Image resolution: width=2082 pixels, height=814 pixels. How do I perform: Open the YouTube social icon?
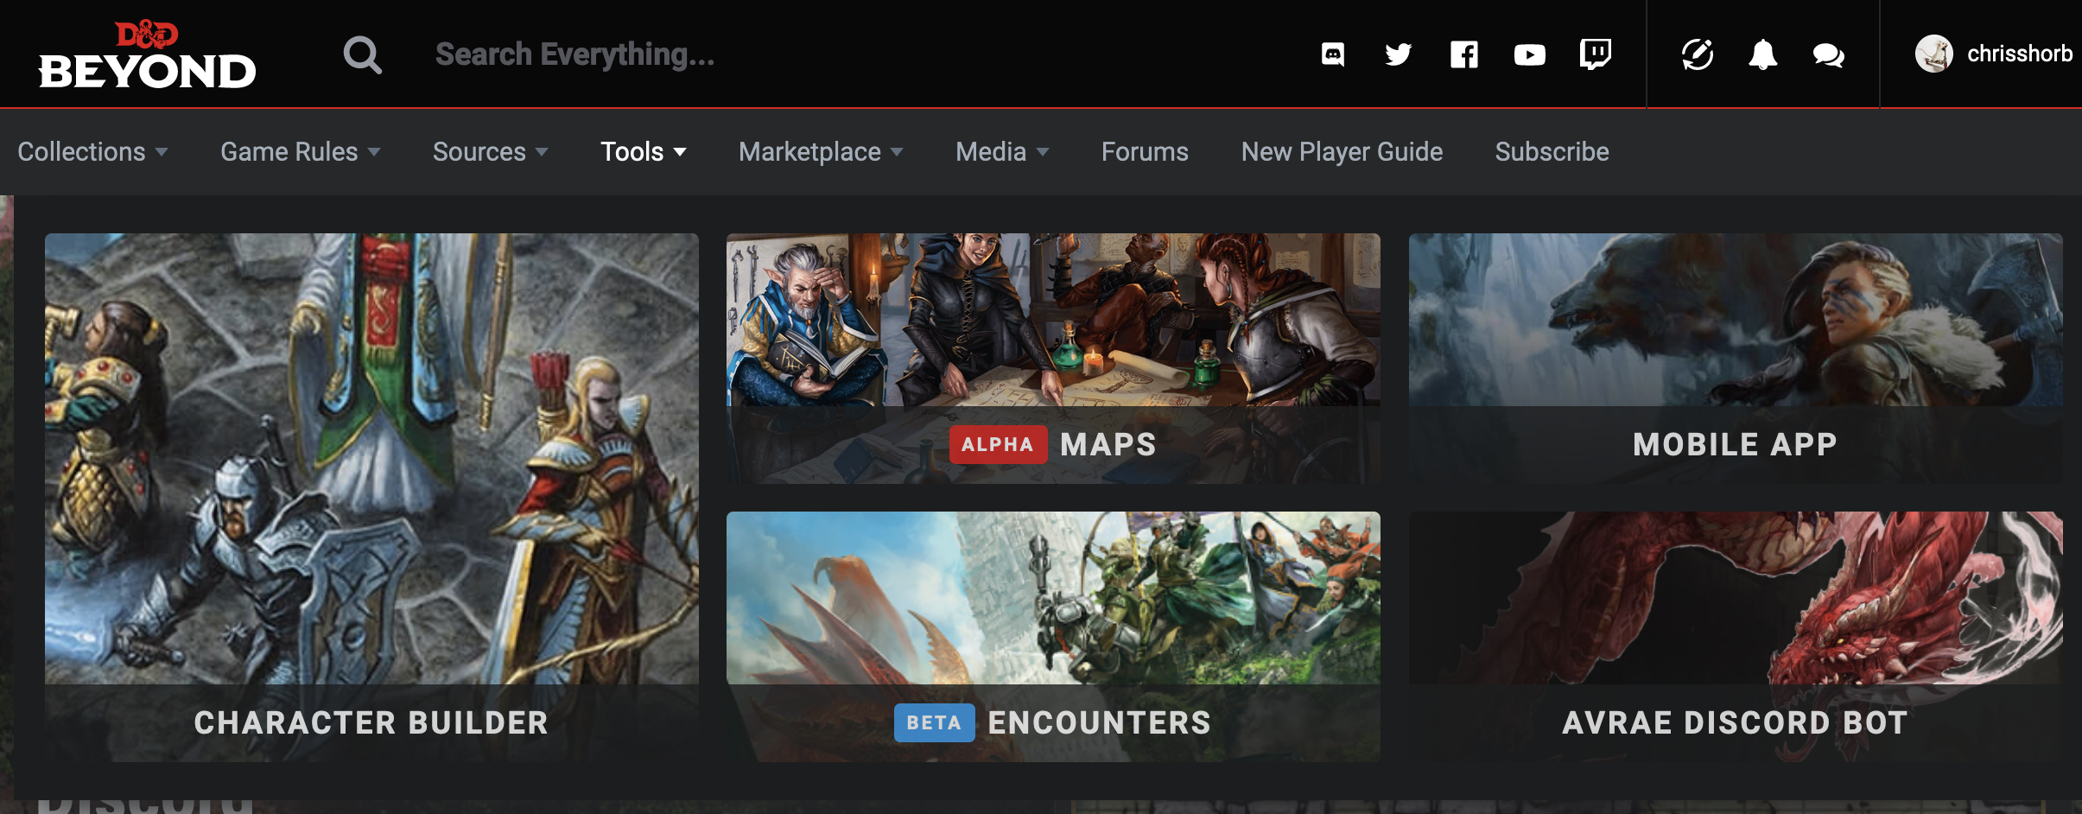click(1530, 55)
